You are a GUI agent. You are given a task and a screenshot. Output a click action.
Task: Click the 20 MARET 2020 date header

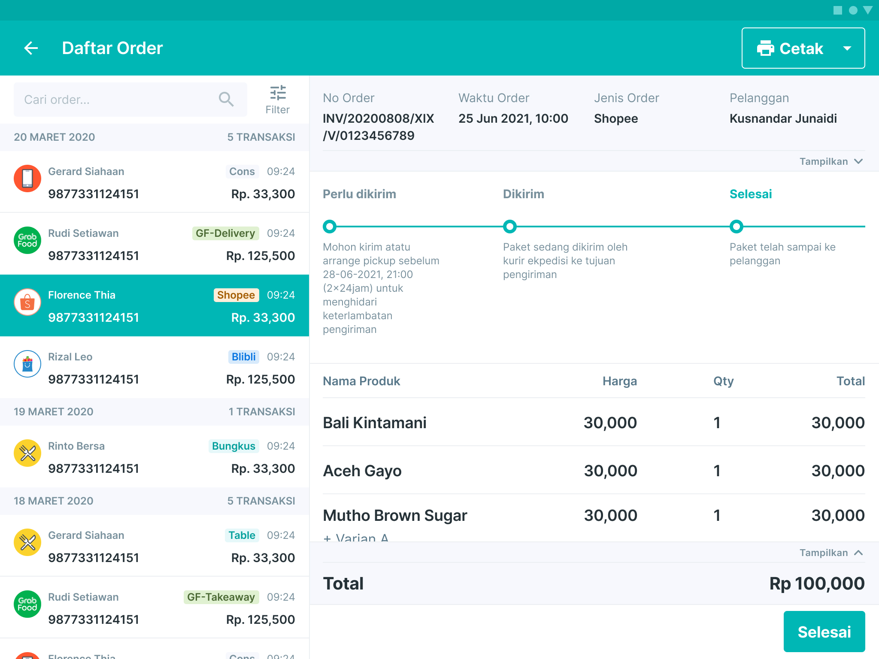click(155, 137)
